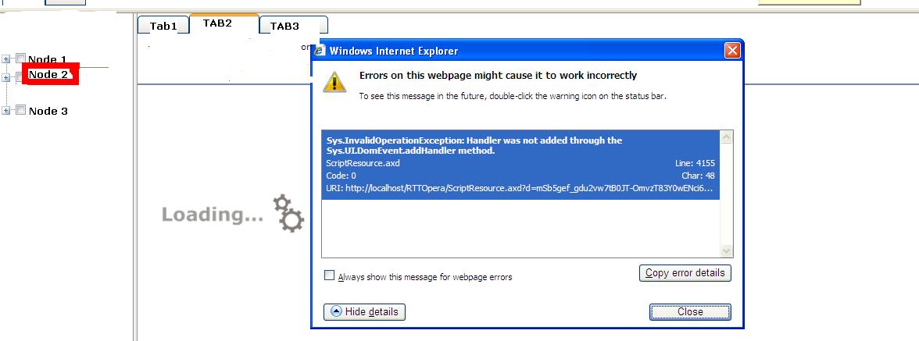This screenshot has height=341, width=919.
Task: Click the scroll down arrow in error details
Action: click(x=727, y=250)
